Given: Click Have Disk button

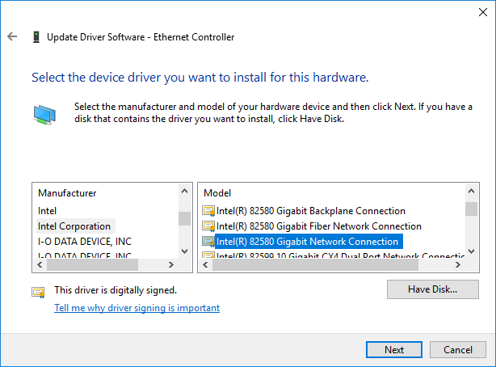Looking at the screenshot, I should pyautogui.click(x=433, y=289).
